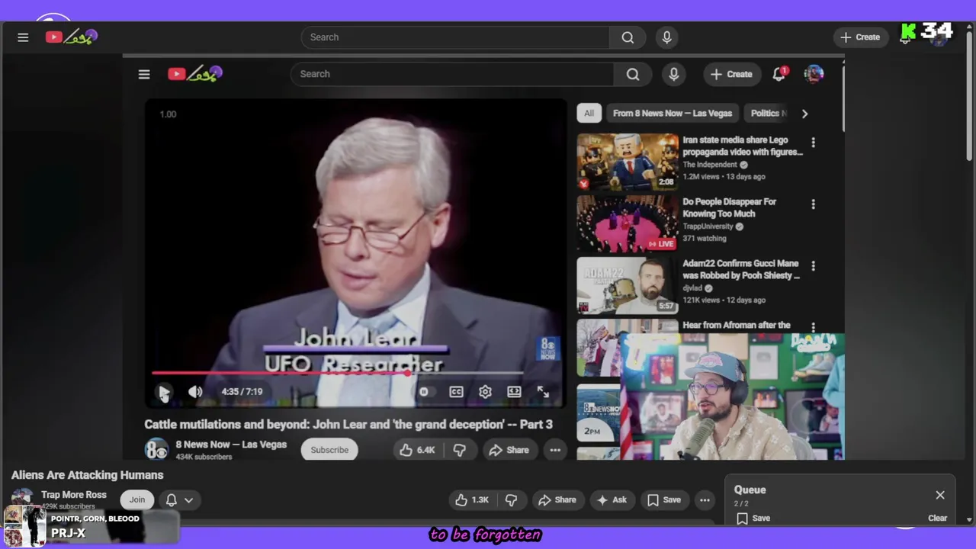Viewport: 976px width, 549px height.
Task: Click the inner page's vertical scrollbar
Action: [x=843, y=99]
